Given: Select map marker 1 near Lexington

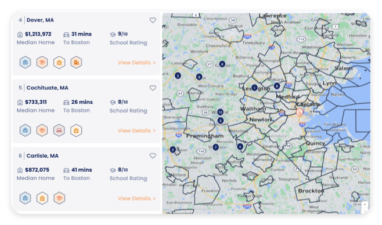Looking at the screenshot, I should [254, 88].
